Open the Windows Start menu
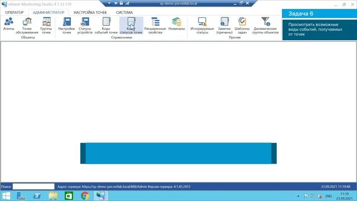The width and height of the screenshot is (357, 201). 6,196
